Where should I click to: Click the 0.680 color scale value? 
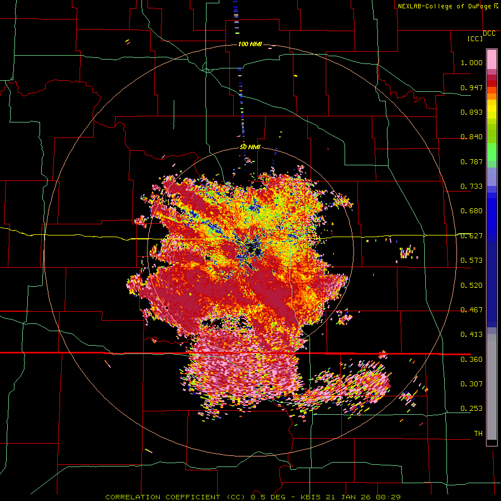471,211
